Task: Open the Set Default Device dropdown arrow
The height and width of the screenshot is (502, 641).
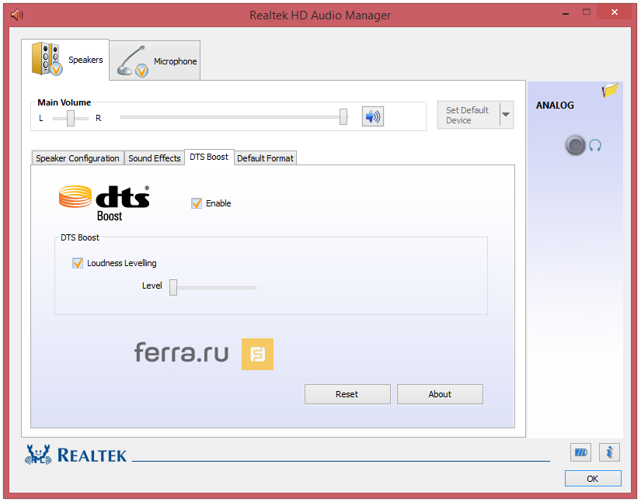Action: tap(507, 114)
